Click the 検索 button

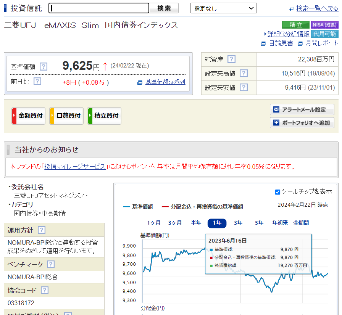pyautogui.click(x=164, y=8)
